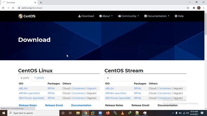207x116 pixels.
Task: Open CentOS Linux IBM Power (ppc64le) link
Action: click(x=31, y=98)
